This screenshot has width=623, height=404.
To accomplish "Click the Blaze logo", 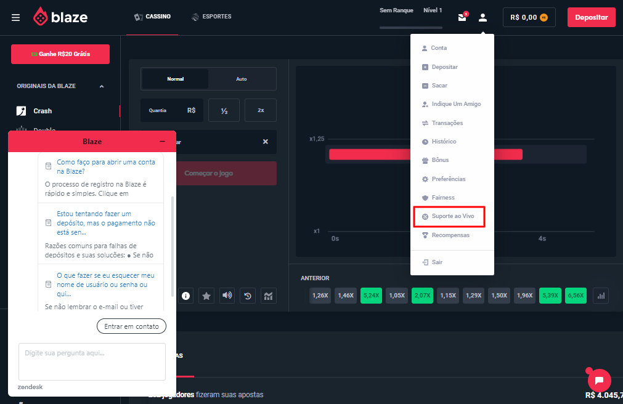I will [x=60, y=17].
